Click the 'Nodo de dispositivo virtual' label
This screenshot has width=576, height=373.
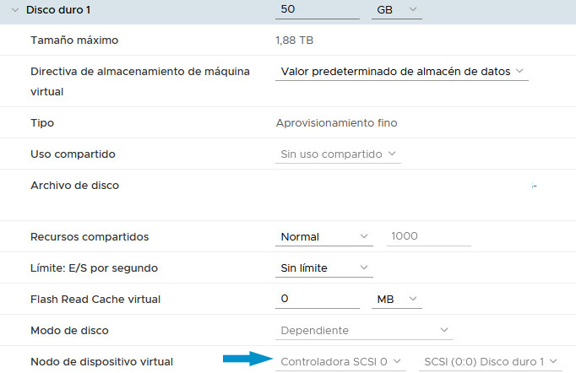click(101, 361)
